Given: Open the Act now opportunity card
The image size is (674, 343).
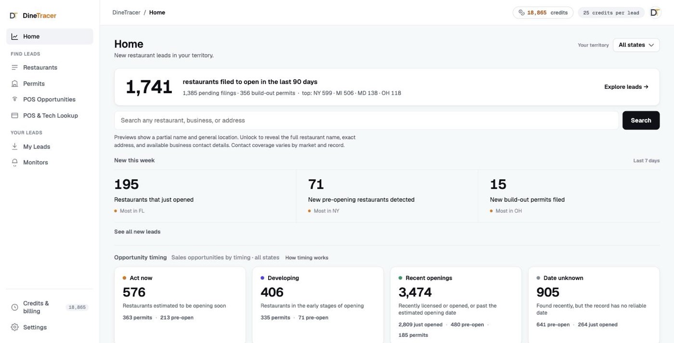Looking at the screenshot, I should [x=180, y=305].
